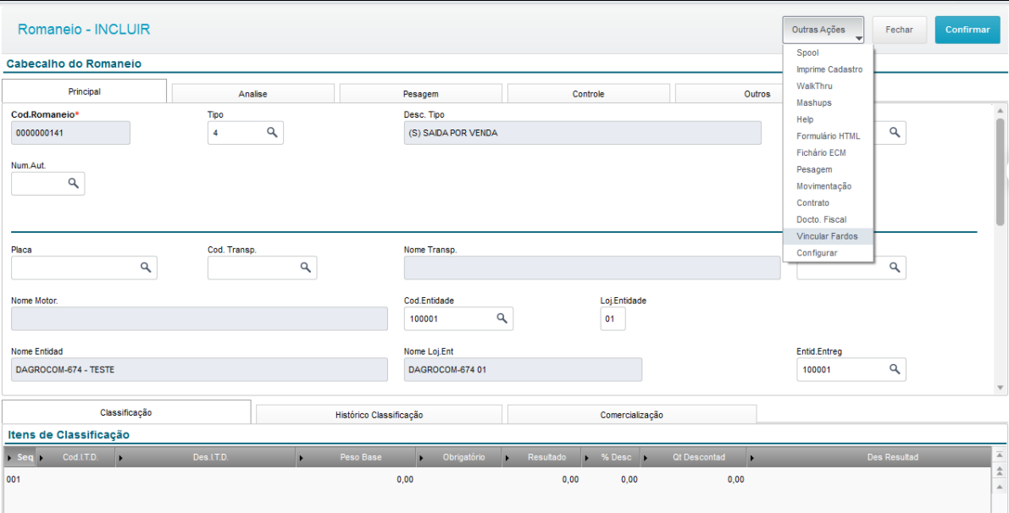
Task: Click the Peso Base column header
Action: [356, 457]
